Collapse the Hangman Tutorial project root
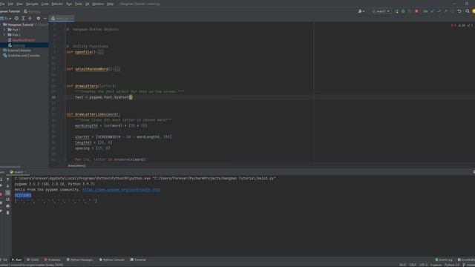 pyautogui.click(x=1, y=24)
